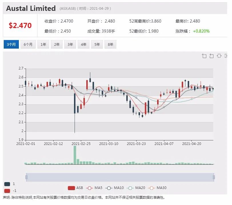Show the 4年 time range
The image size is (232, 205).
coord(84,44)
